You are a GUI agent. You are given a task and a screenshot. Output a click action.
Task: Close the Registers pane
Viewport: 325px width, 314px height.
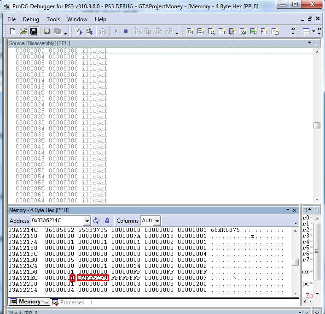pyautogui.click(x=316, y=210)
